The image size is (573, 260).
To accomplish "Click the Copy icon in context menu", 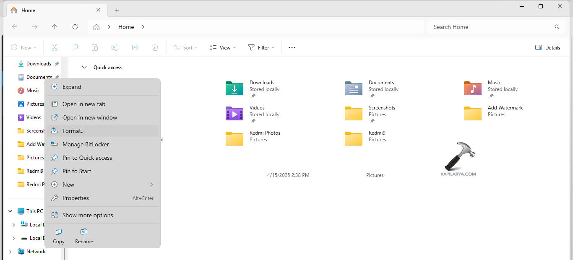I will (x=59, y=232).
